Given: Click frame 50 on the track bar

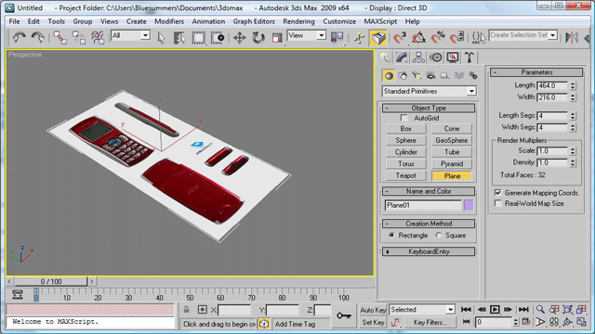Looking at the screenshot, I should point(190,295).
